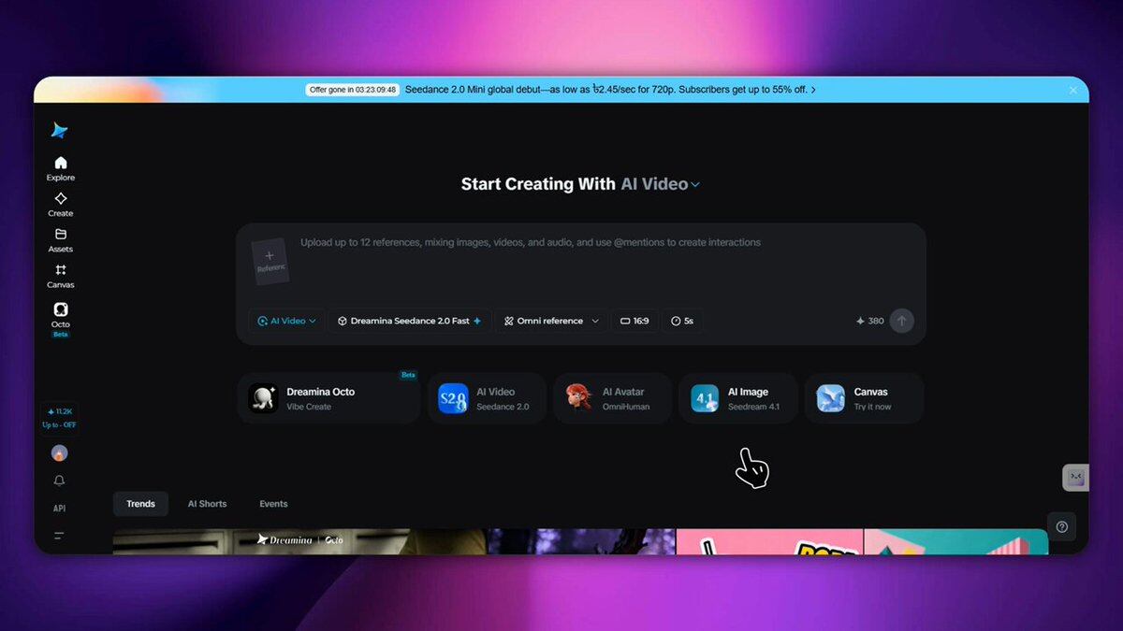This screenshot has height=631, width=1123.
Task: Launch Octo Beta from sidebar
Action: click(x=61, y=319)
